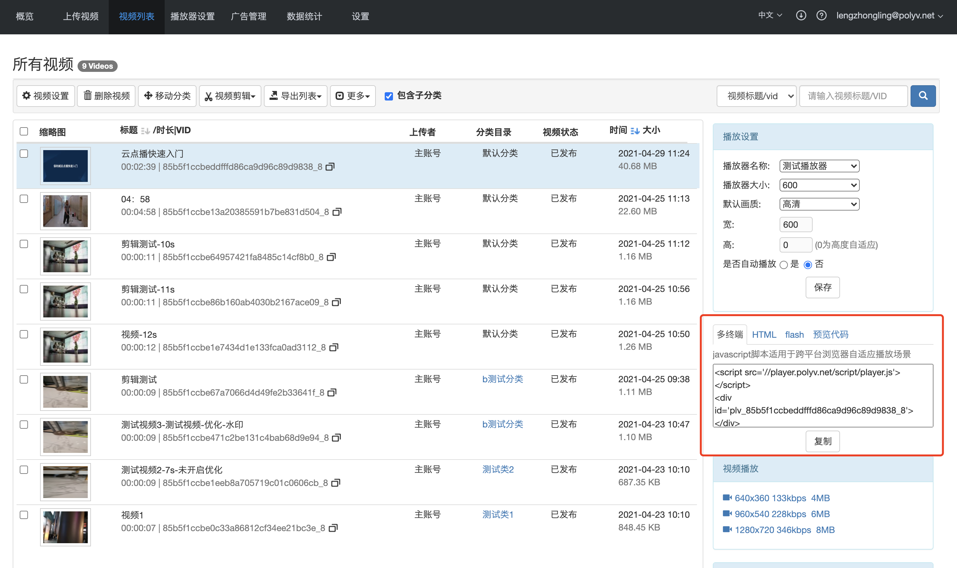Click the 高 height input field
The image size is (957, 568).
[x=796, y=245]
